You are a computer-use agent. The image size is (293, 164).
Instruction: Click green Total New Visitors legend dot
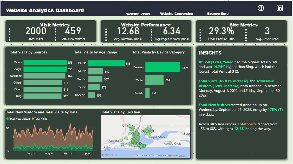coord(7,119)
